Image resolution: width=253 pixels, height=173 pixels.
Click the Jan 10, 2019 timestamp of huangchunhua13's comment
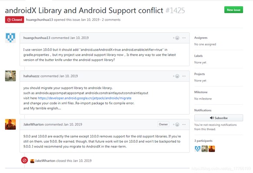(x=79, y=38)
